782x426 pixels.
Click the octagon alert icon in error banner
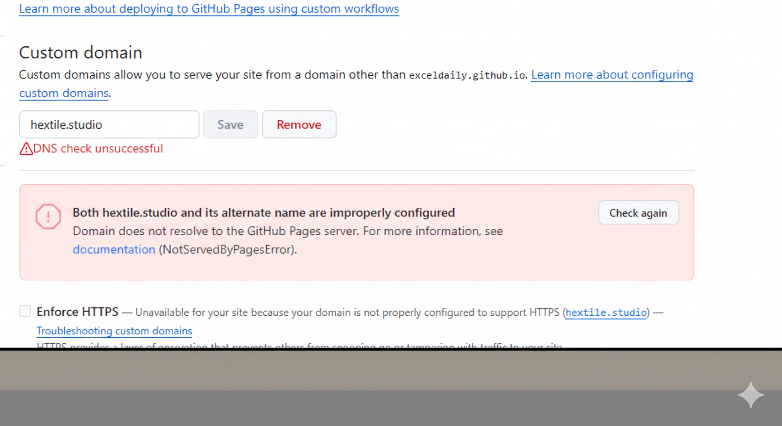[x=48, y=217]
